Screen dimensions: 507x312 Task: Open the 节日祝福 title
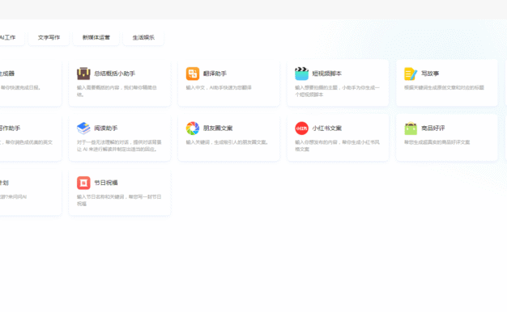[x=106, y=183]
